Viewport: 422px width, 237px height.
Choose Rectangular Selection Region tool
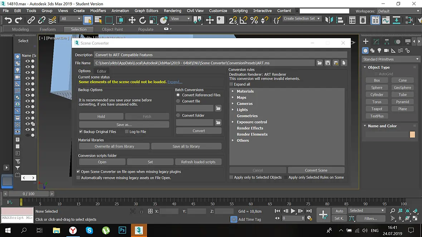[x=109, y=20]
